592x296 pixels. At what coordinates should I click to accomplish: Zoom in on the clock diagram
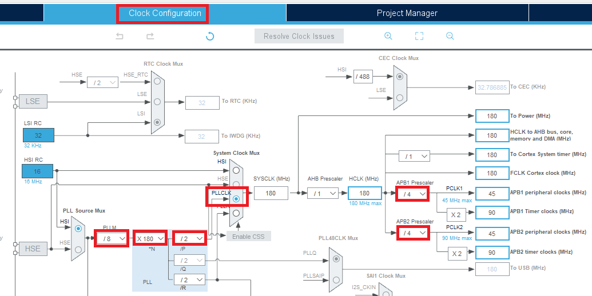(x=388, y=36)
